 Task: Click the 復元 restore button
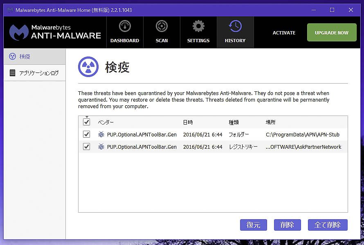coord(254,225)
